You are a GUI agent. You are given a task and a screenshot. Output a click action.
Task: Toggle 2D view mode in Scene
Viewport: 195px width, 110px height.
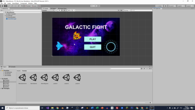tap(56, 10)
